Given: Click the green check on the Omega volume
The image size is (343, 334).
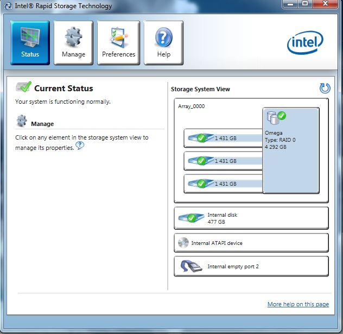Looking at the screenshot, I should pos(282,116).
